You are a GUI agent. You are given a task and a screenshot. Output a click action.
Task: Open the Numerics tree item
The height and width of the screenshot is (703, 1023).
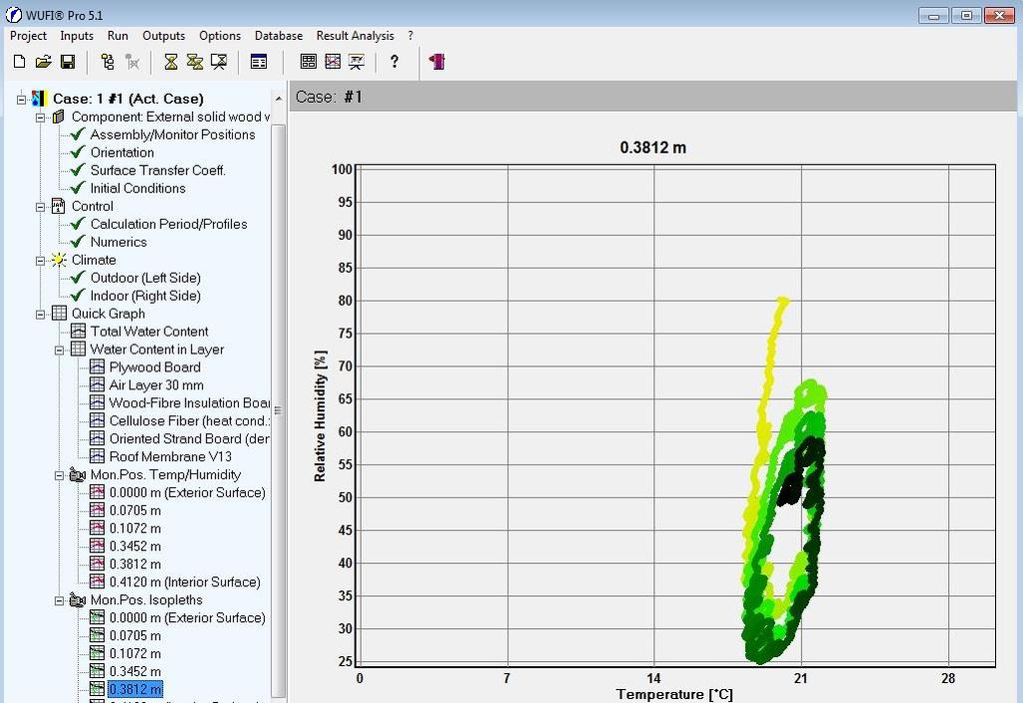coord(119,242)
